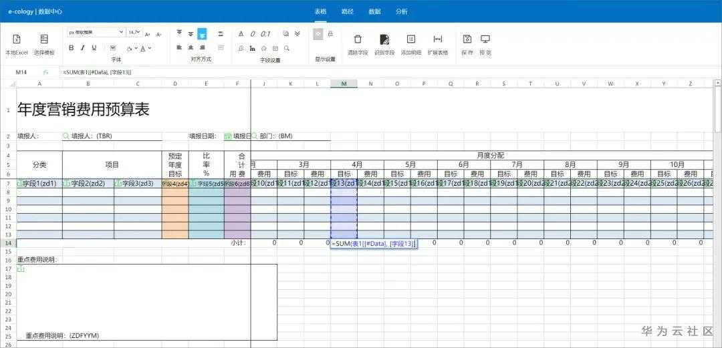Switch to the 分析 tab
Screen dimensions: 722x348
pyautogui.click(x=402, y=12)
